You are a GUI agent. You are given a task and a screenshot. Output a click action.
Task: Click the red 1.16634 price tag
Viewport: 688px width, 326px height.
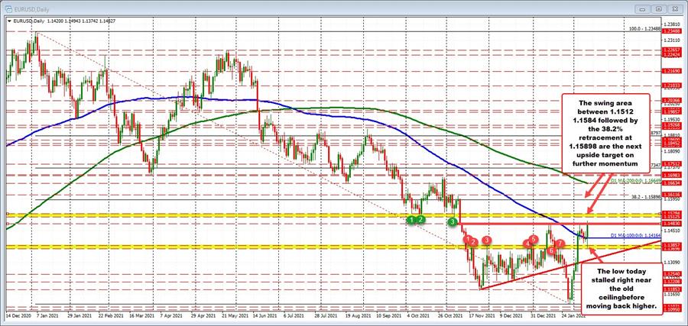pos(670,183)
